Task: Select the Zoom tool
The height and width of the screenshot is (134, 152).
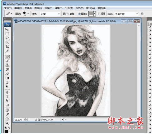Action: pos(7,123)
